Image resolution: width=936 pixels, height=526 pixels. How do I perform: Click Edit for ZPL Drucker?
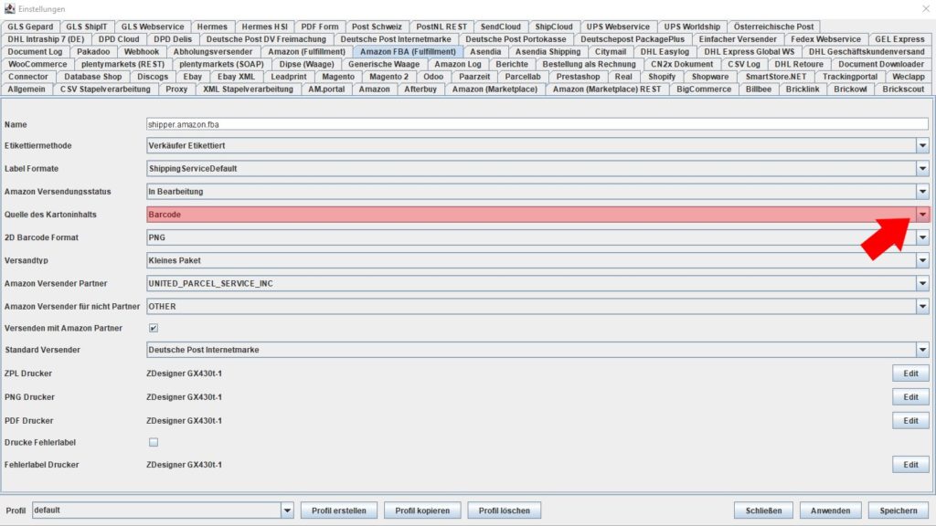910,373
